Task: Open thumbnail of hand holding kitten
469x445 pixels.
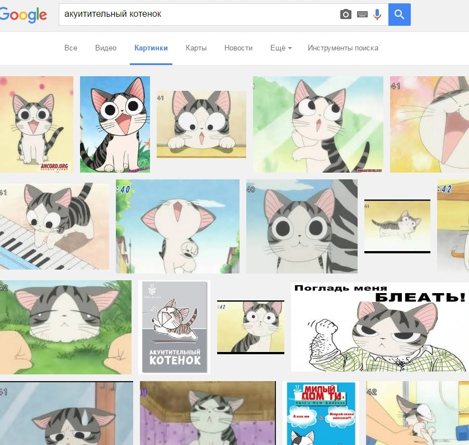Action: tap(418, 413)
